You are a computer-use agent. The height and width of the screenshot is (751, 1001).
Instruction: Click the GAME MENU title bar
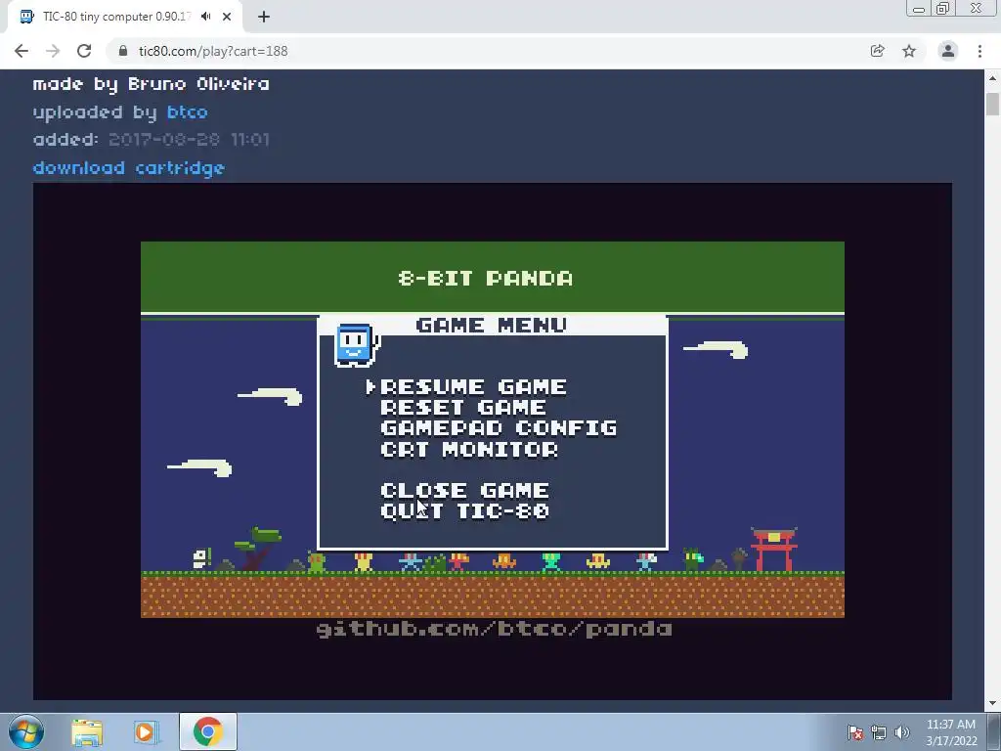coord(492,325)
